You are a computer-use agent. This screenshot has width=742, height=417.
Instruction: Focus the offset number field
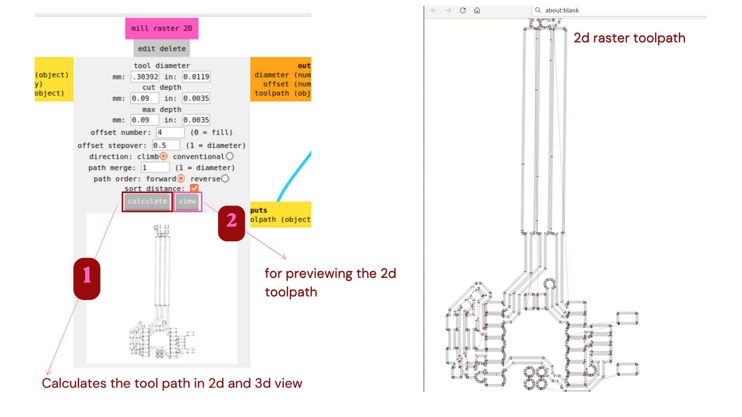[x=170, y=132]
